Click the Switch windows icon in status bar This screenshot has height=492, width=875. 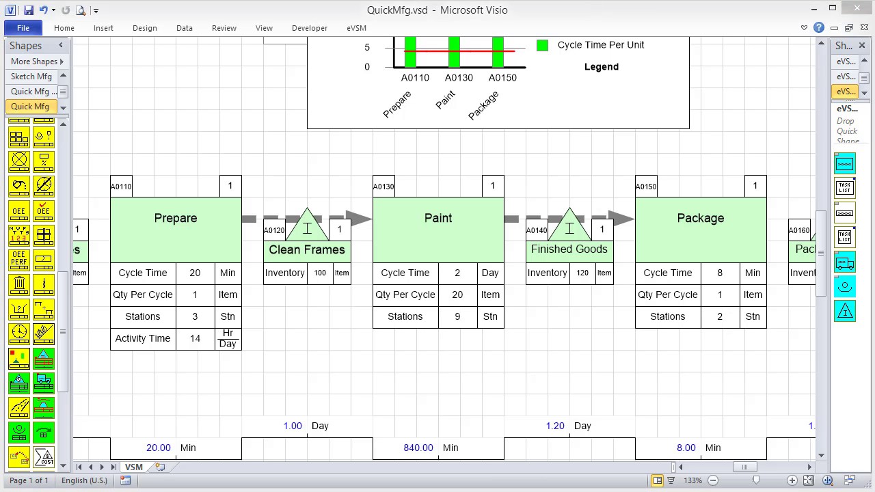[850, 480]
